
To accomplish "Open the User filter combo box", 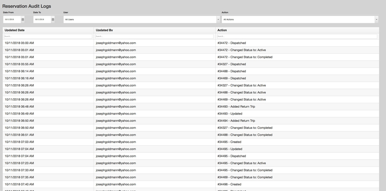I will tap(141, 19).
